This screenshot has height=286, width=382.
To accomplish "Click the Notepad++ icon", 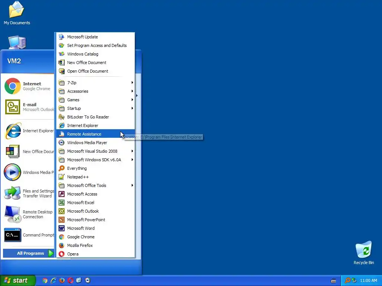I will tap(62, 177).
